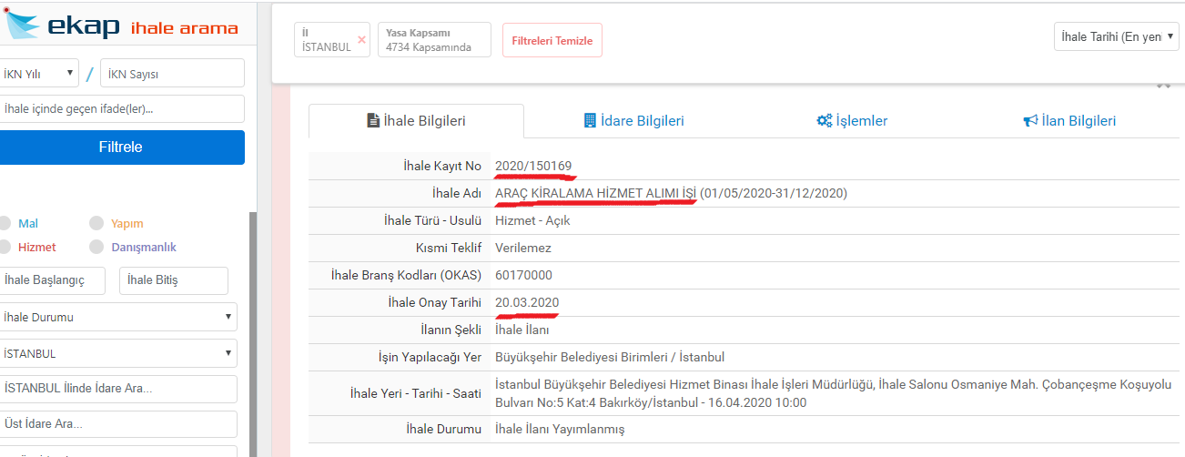
Task: Click the tender keyword search field
Action: coord(121,109)
